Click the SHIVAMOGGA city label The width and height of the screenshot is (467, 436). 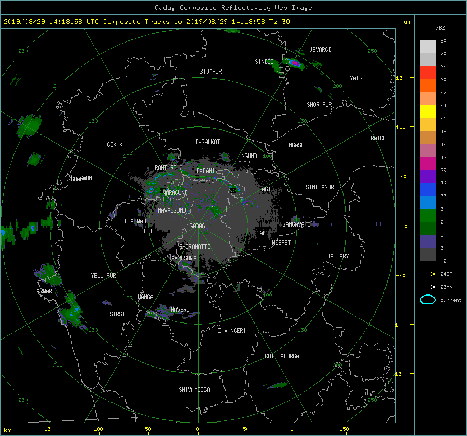(194, 390)
